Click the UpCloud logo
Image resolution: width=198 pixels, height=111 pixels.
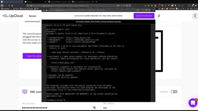click(x=12, y=16)
